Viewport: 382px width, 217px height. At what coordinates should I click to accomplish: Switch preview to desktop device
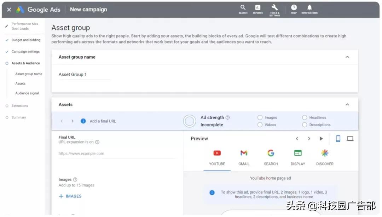point(350,139)
